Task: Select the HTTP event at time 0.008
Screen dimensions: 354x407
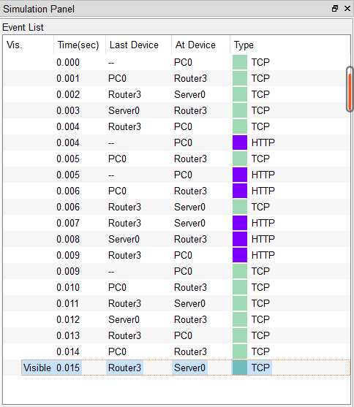Action: [x=176, y=239]
